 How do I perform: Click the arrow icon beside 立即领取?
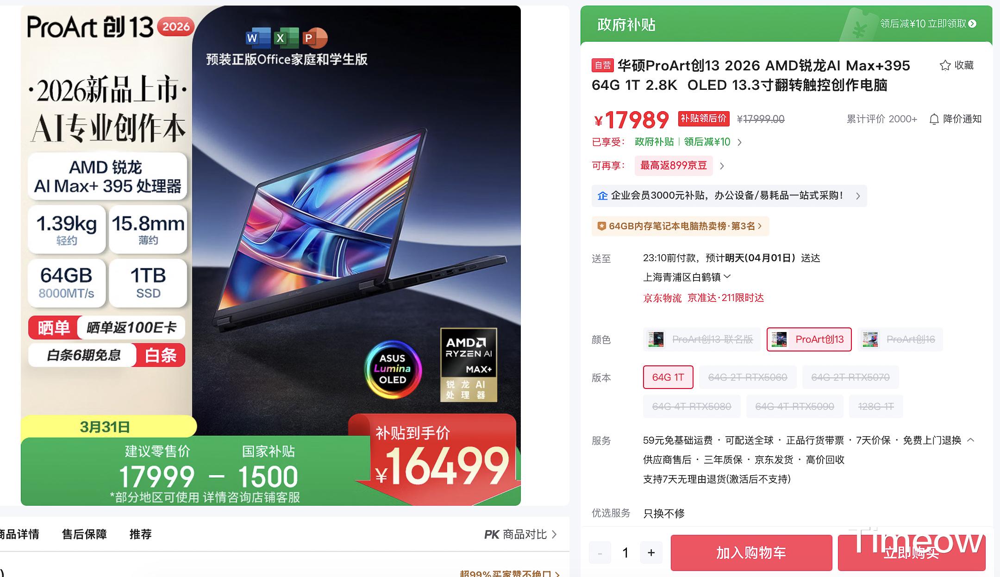(x=972, y=24)
